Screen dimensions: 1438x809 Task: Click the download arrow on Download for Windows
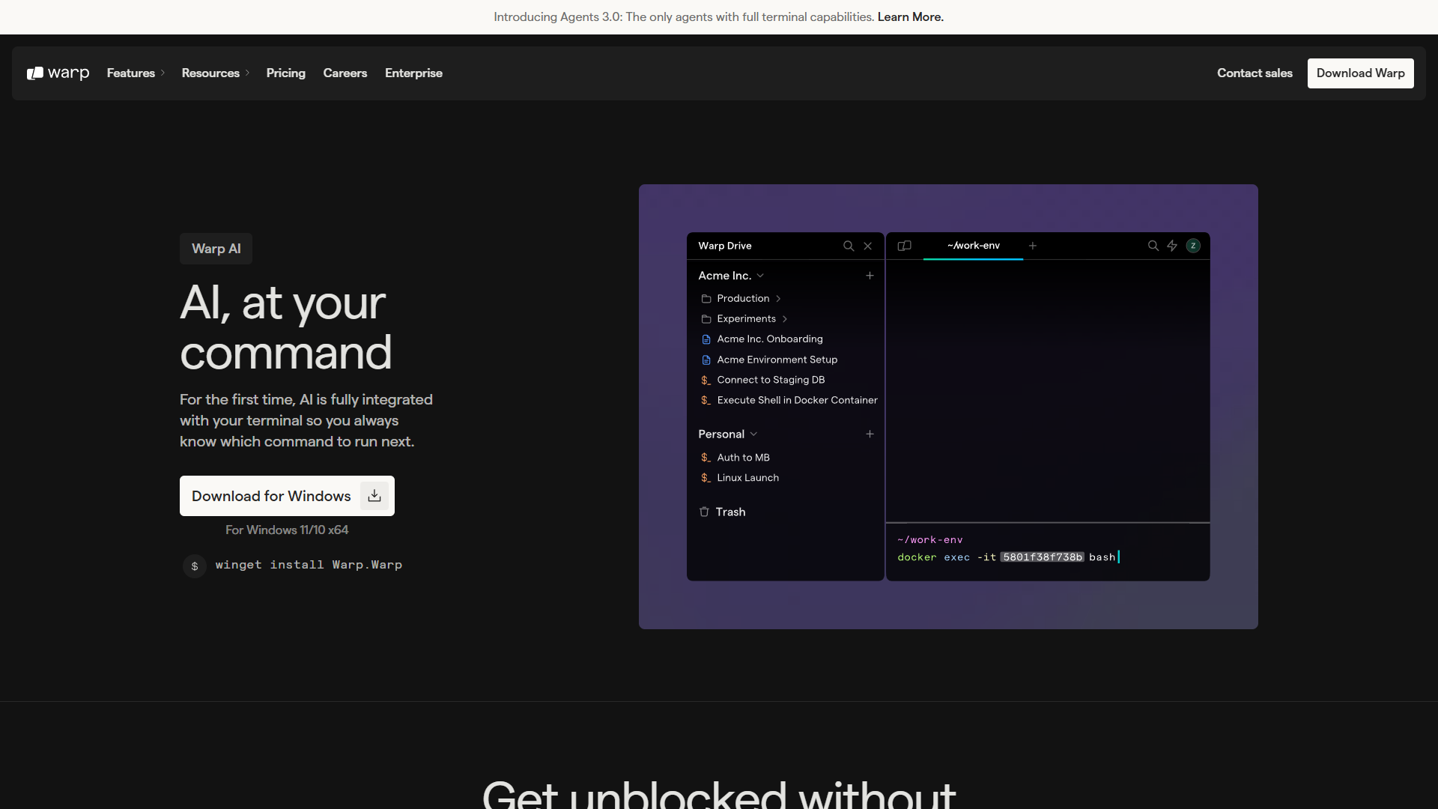coord(374,495)
